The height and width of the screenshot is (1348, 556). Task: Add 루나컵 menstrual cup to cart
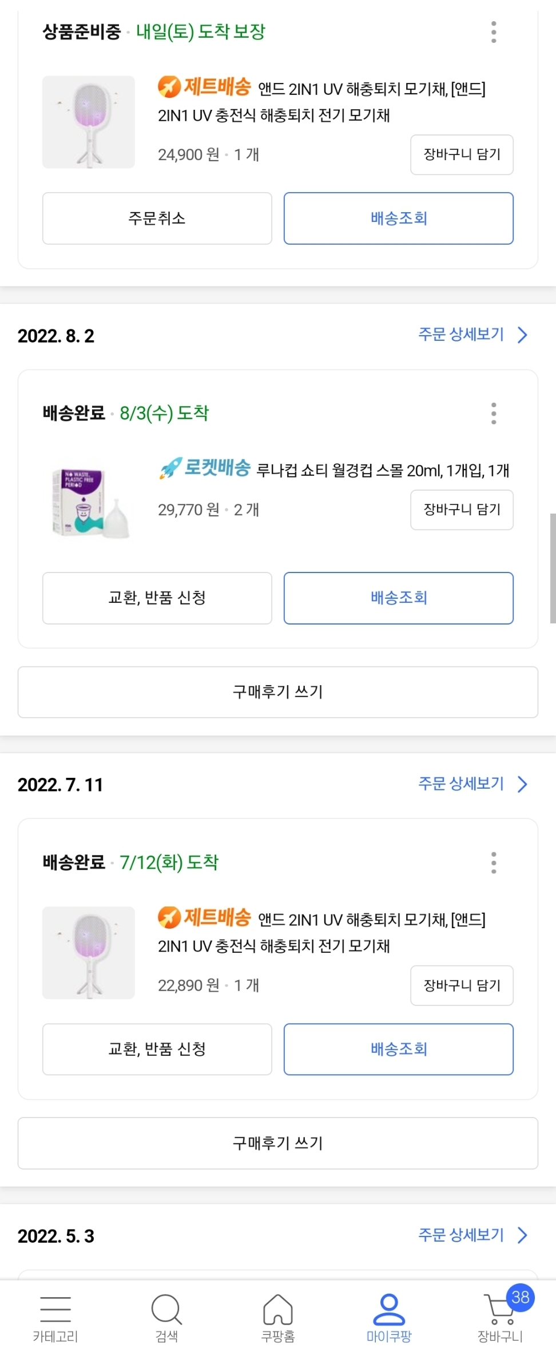coord(462,510)
